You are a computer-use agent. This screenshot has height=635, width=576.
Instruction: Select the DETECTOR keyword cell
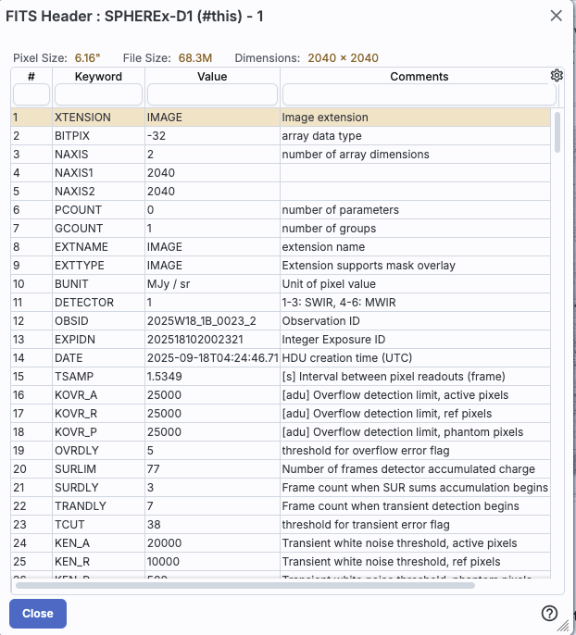point(98,303)
